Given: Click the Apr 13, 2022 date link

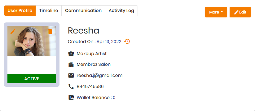Looking at the screenshot, I should pos(109,42).
